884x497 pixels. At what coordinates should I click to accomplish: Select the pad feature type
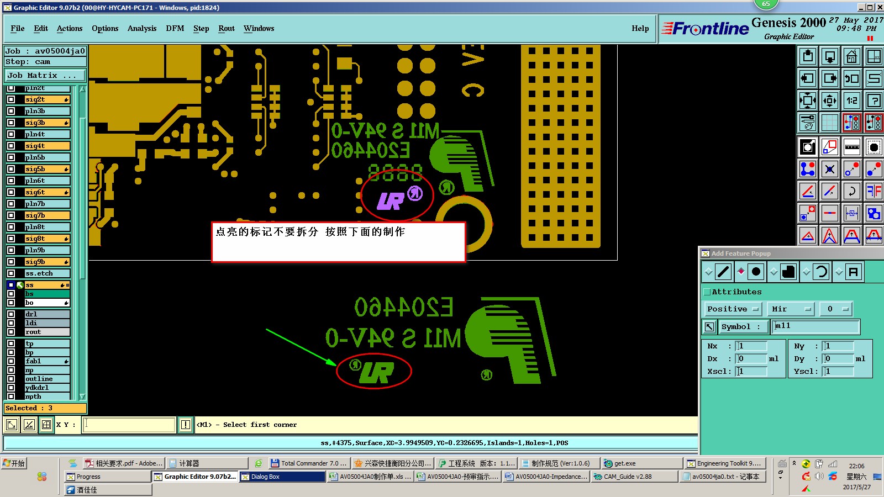(756, 272)
